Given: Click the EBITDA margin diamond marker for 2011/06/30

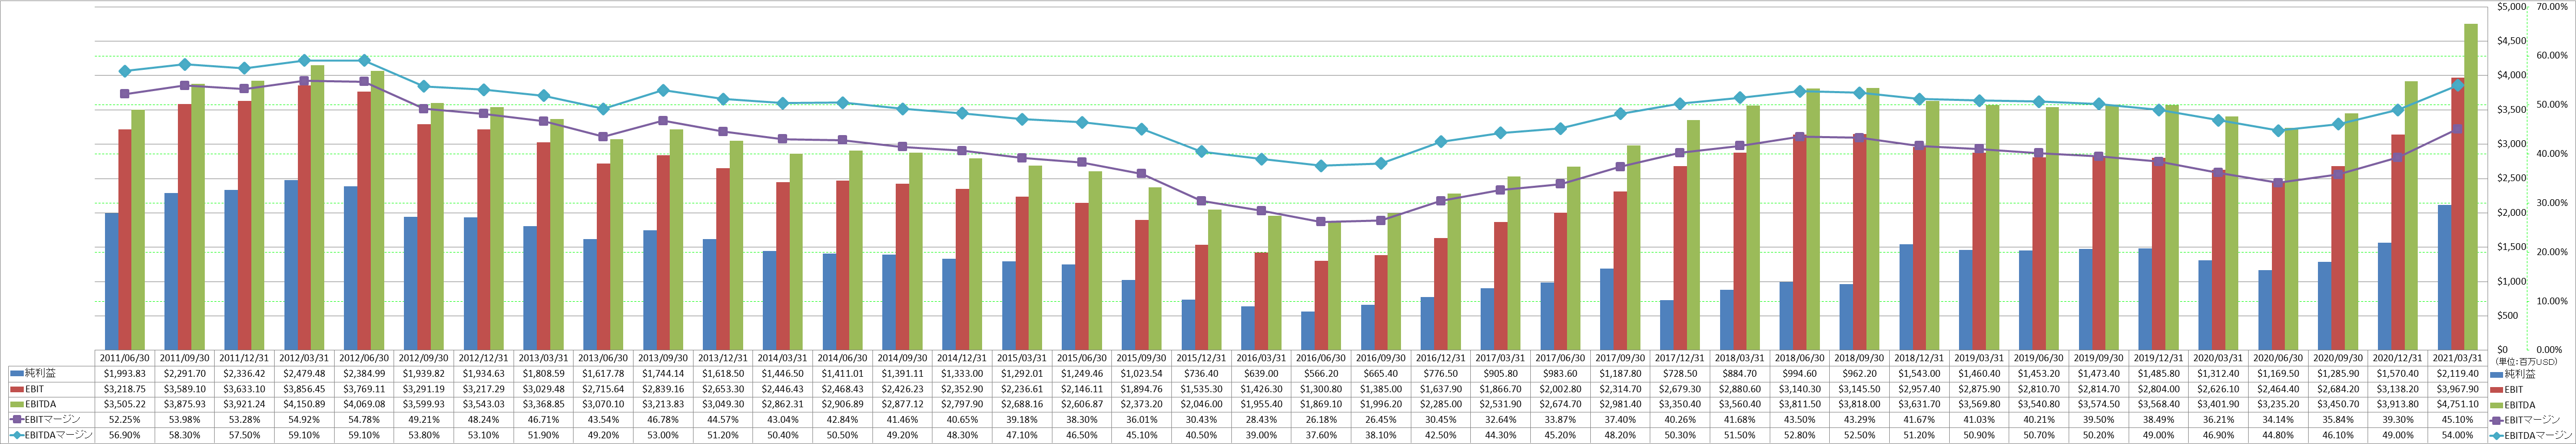Looking at the screenshot, I should tap(125, 71).
